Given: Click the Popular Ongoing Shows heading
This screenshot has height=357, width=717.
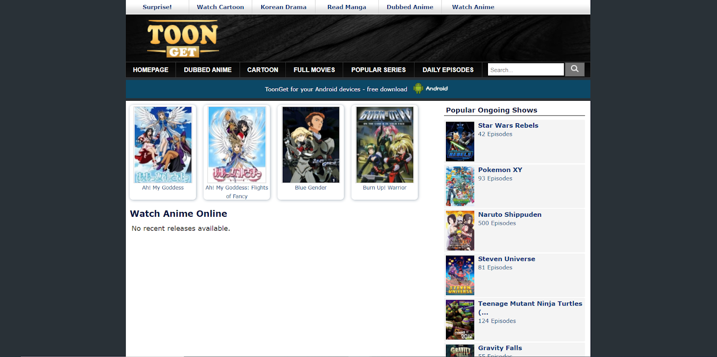Looking at the screenshot, I should pyautogui.click(x=492, y=110).
